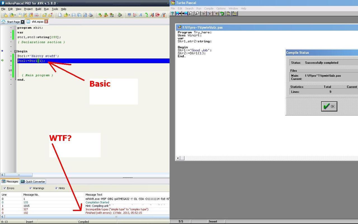Image resolution: width=358 pixels, height=224 pixels.
Task: Open the Project menu in mikroPascal
Action: [x=28, y=9]
